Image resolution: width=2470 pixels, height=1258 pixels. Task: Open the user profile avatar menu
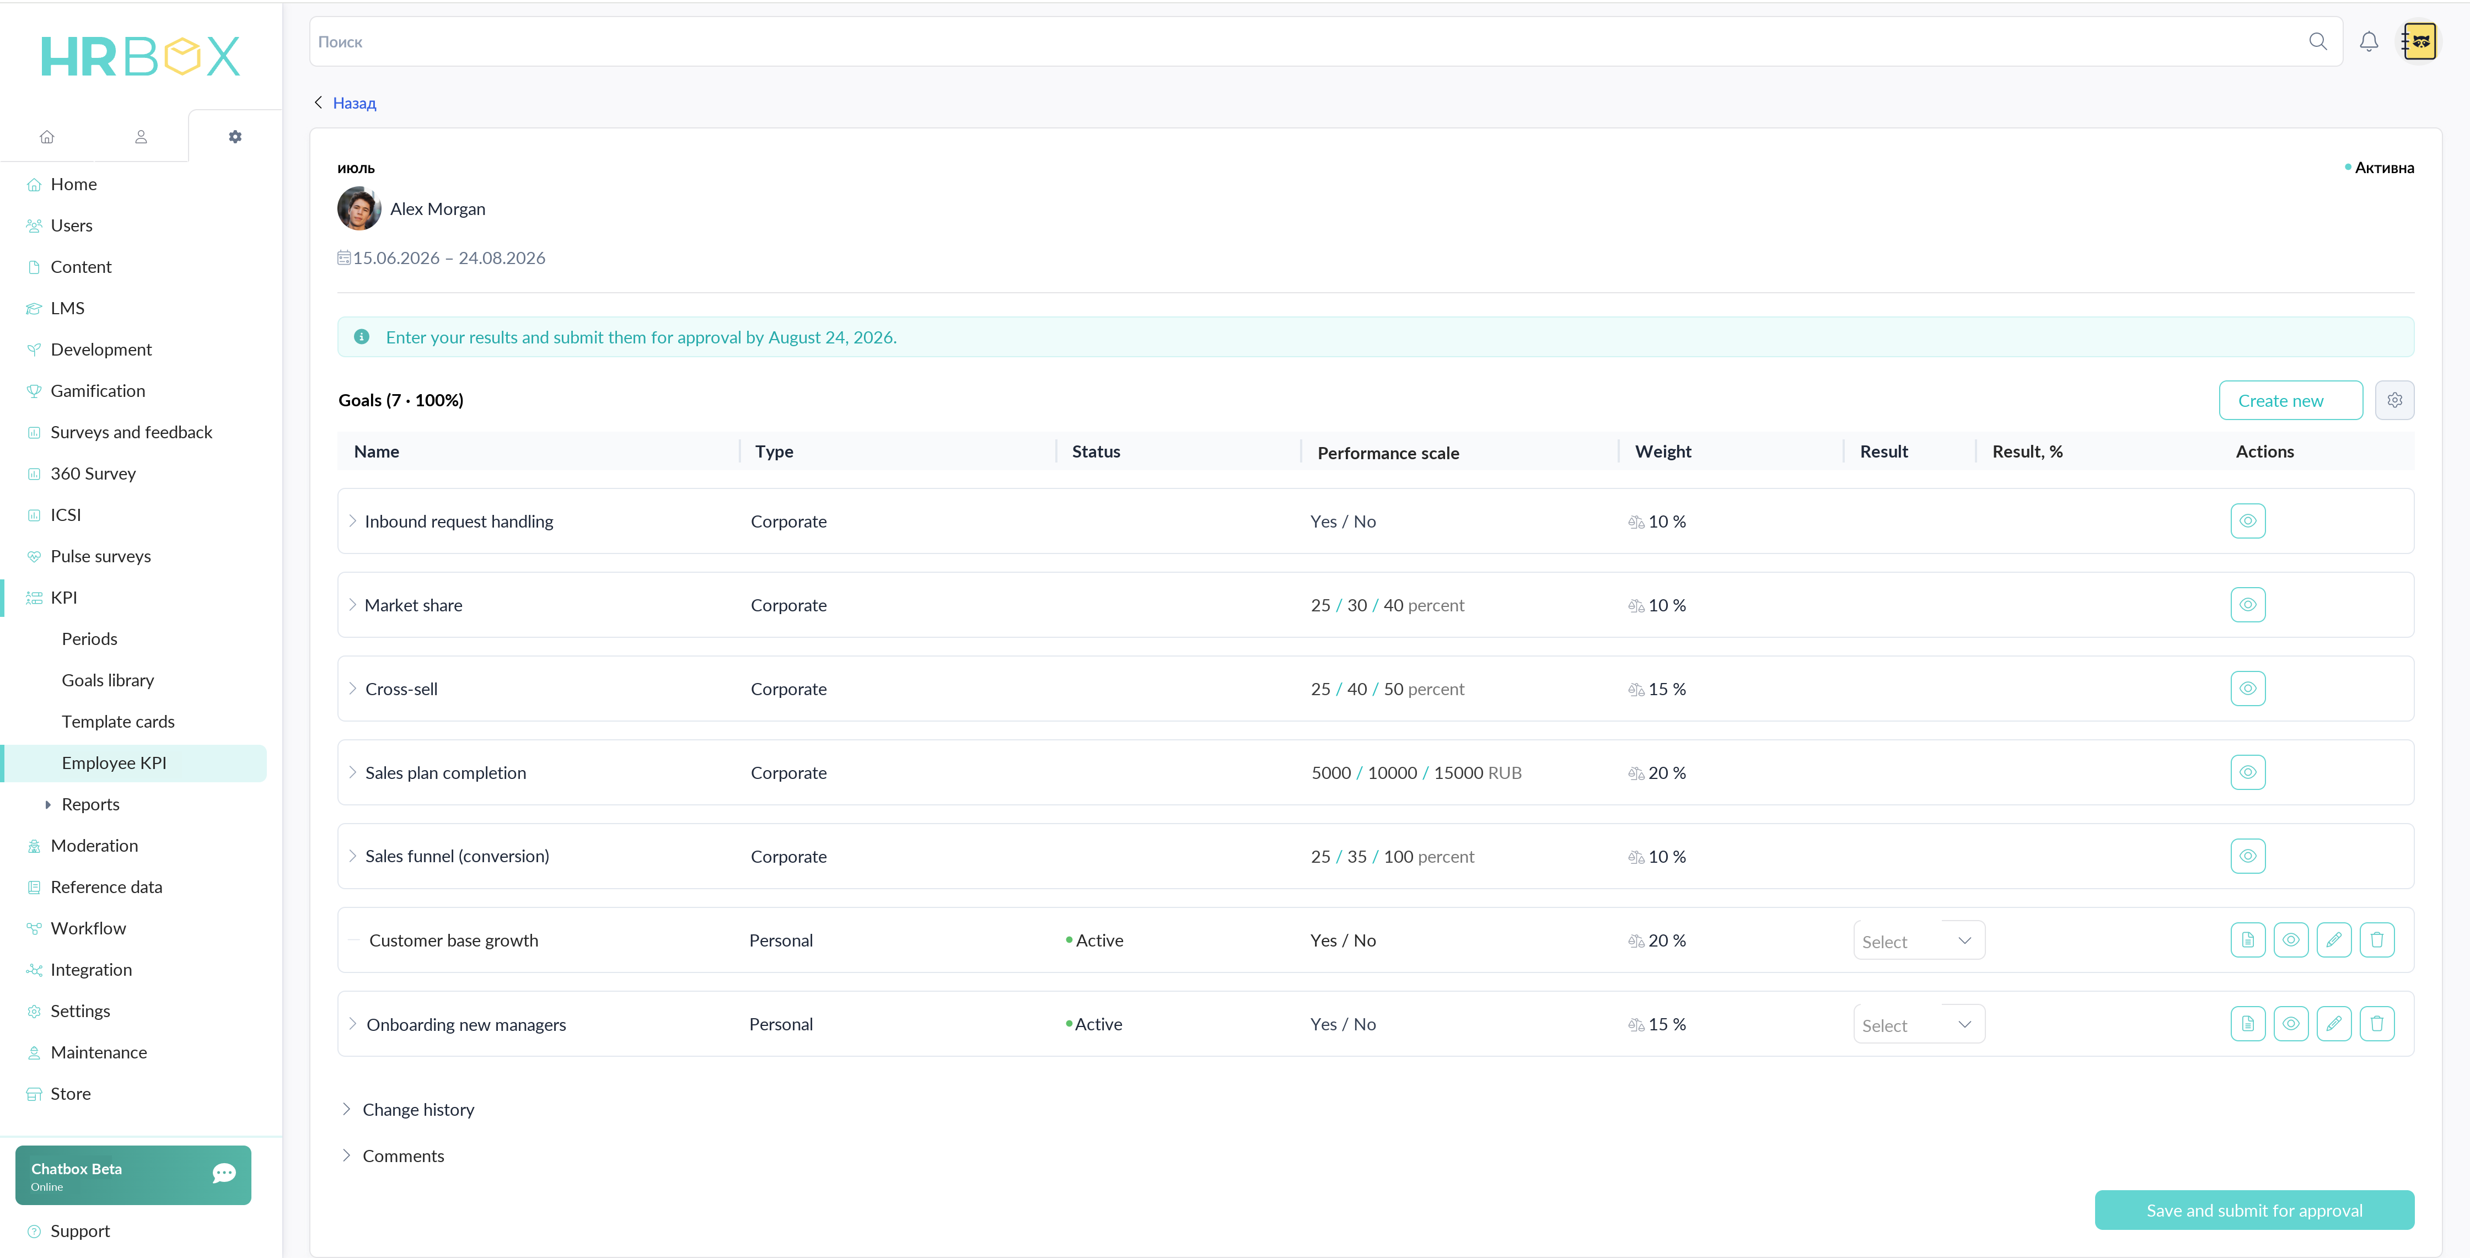tap(2419, 41)
